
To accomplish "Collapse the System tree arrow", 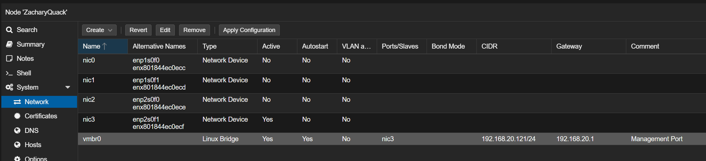I will coord(68,87).
